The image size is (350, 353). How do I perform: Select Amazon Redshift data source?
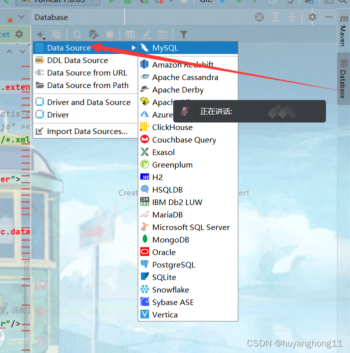(x=188, y=65)
